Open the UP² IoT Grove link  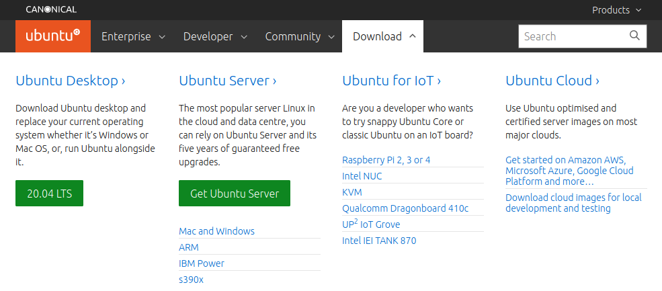tap(371, 224)
